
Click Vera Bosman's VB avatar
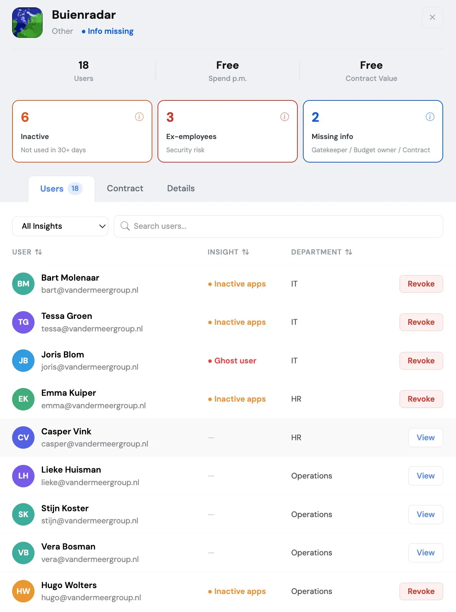coord(23,553)
